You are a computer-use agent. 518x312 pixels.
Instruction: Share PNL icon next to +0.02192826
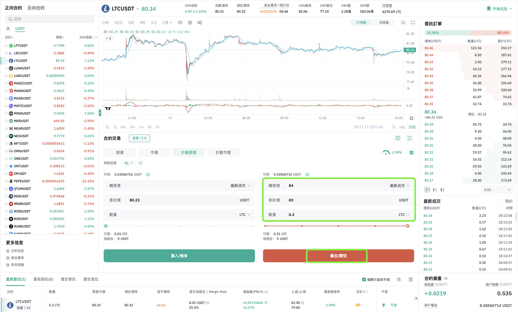pos(266,303)
